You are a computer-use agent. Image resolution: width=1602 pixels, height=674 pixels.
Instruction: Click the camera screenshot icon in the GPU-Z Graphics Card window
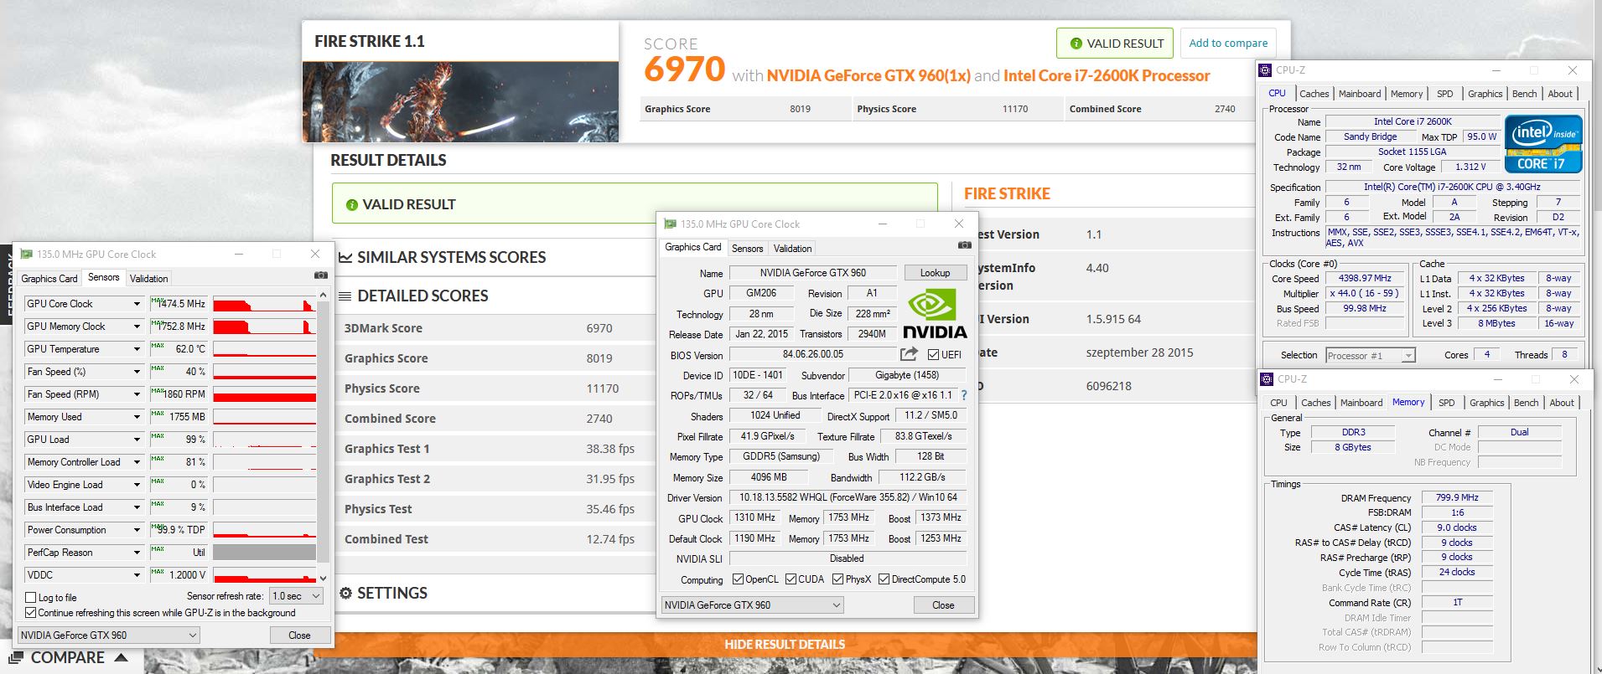[965, 245]
